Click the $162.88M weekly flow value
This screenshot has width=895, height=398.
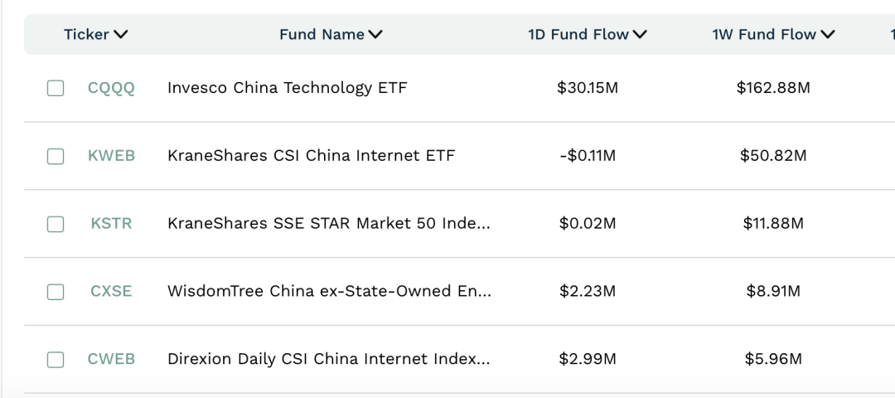coord(773,88)
